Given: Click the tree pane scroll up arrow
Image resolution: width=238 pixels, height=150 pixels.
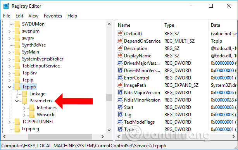Looking at the screenshot, I should point(109,24).
